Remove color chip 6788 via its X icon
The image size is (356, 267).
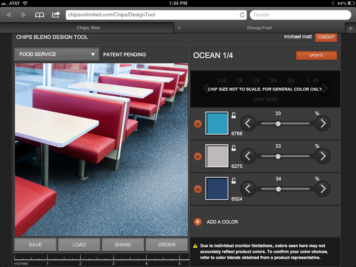point(197,123)
